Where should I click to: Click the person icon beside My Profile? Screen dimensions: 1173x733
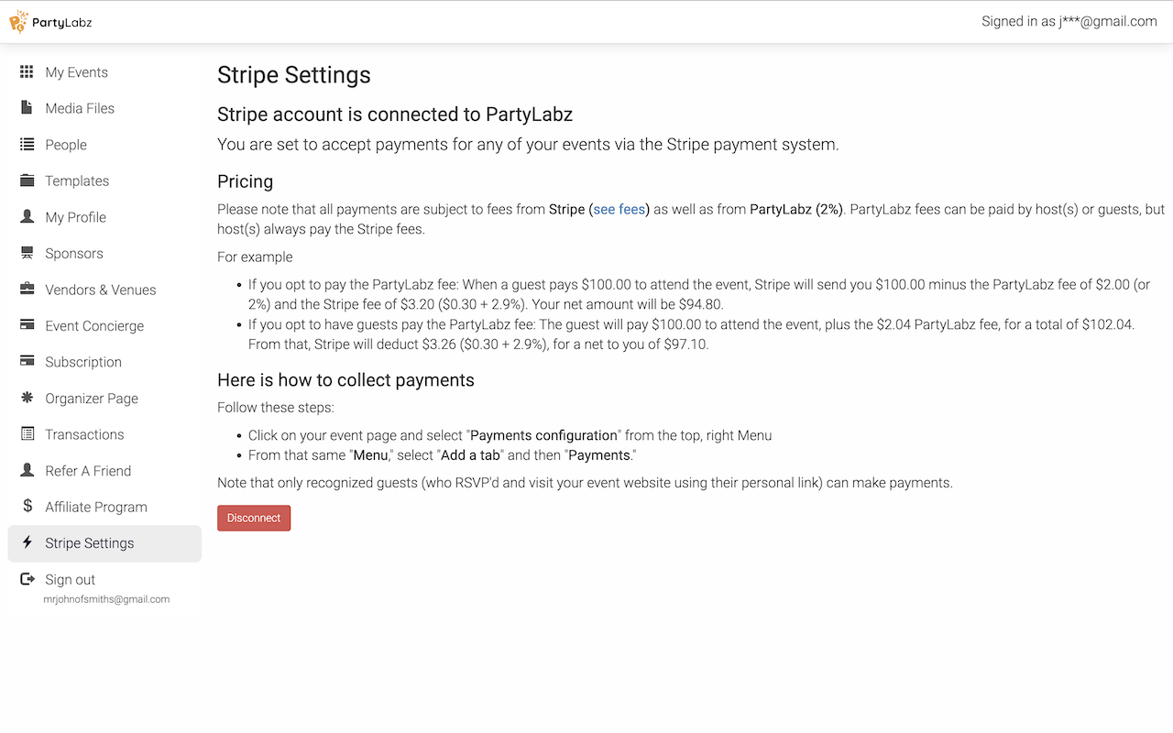[27, 217]
